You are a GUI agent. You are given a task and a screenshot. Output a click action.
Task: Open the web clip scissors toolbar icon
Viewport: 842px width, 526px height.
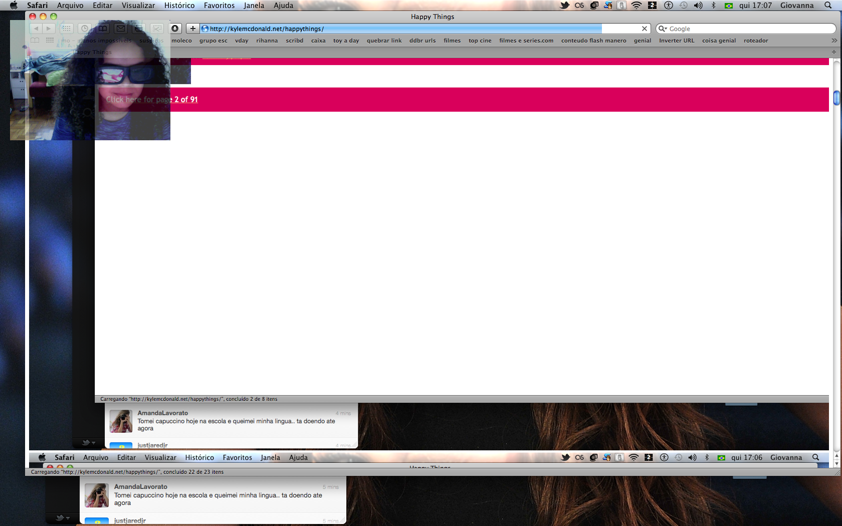point(157,29)
